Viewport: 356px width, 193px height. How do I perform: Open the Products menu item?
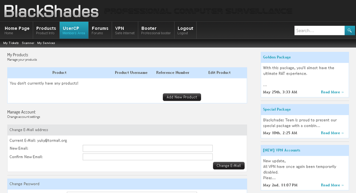(x=46, y=30)
